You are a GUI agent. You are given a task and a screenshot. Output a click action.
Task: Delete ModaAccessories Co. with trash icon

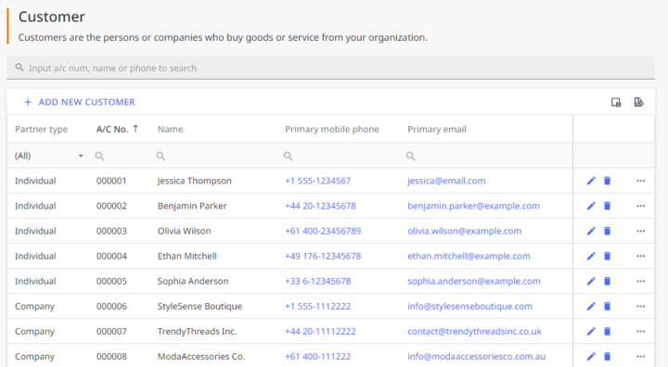[x=608, y=357]
